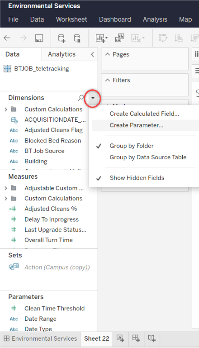This screenshot has height=348, width=199.
Task: Click the New Data Source icon
Action: click(x=61, y=38)
